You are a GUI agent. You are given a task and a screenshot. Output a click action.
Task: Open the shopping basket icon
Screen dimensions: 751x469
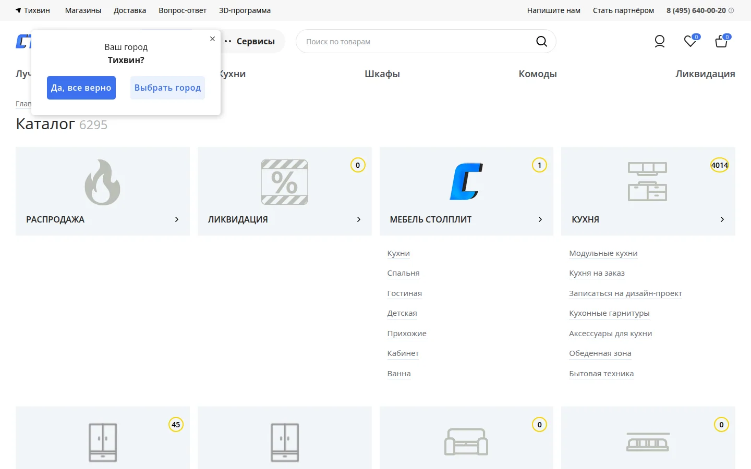[x=721, y=41]
